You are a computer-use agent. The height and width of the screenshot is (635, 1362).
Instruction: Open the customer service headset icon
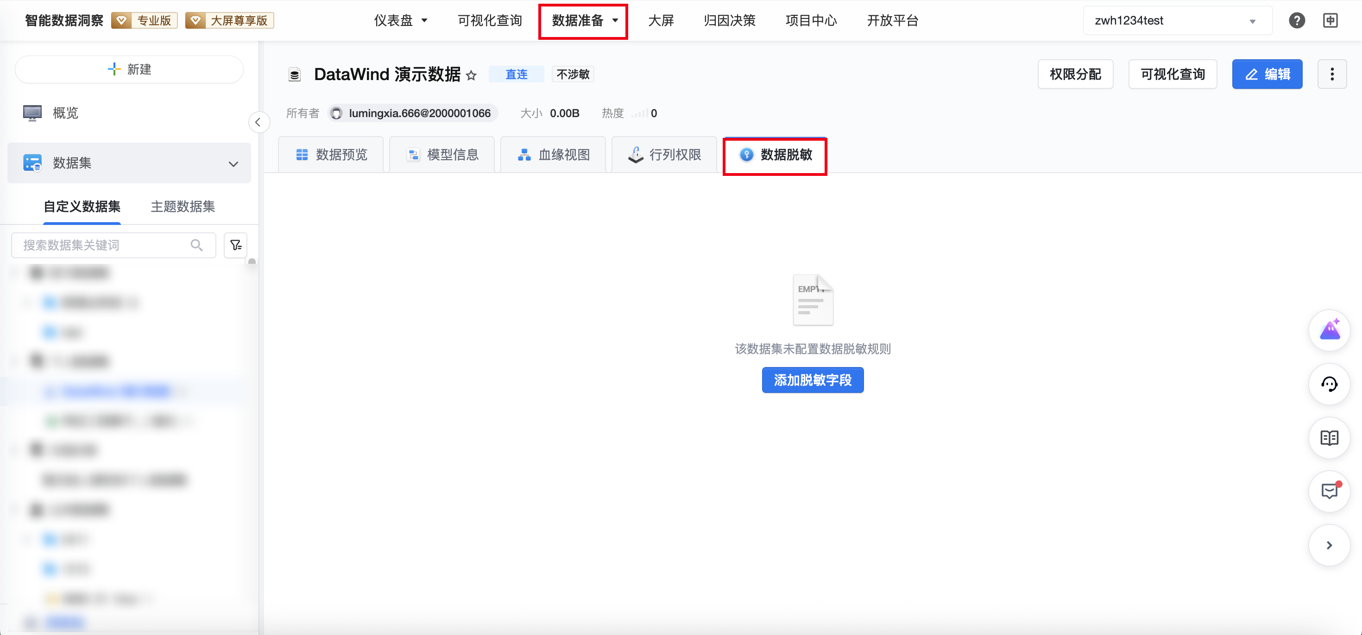click(1329, 384)
